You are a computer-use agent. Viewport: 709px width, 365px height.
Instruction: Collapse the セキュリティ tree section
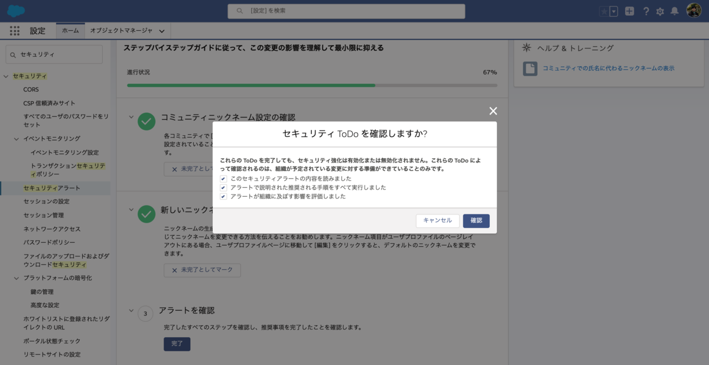coord(6,76)
